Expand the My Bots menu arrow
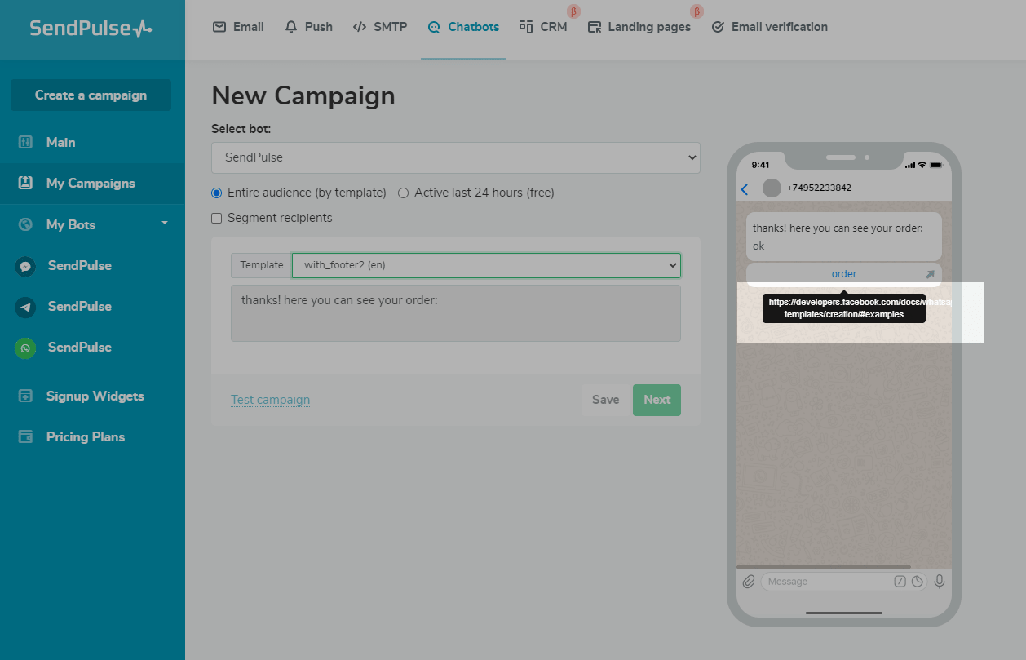Viewport: 1026px width, 660px height. point(165,223)
